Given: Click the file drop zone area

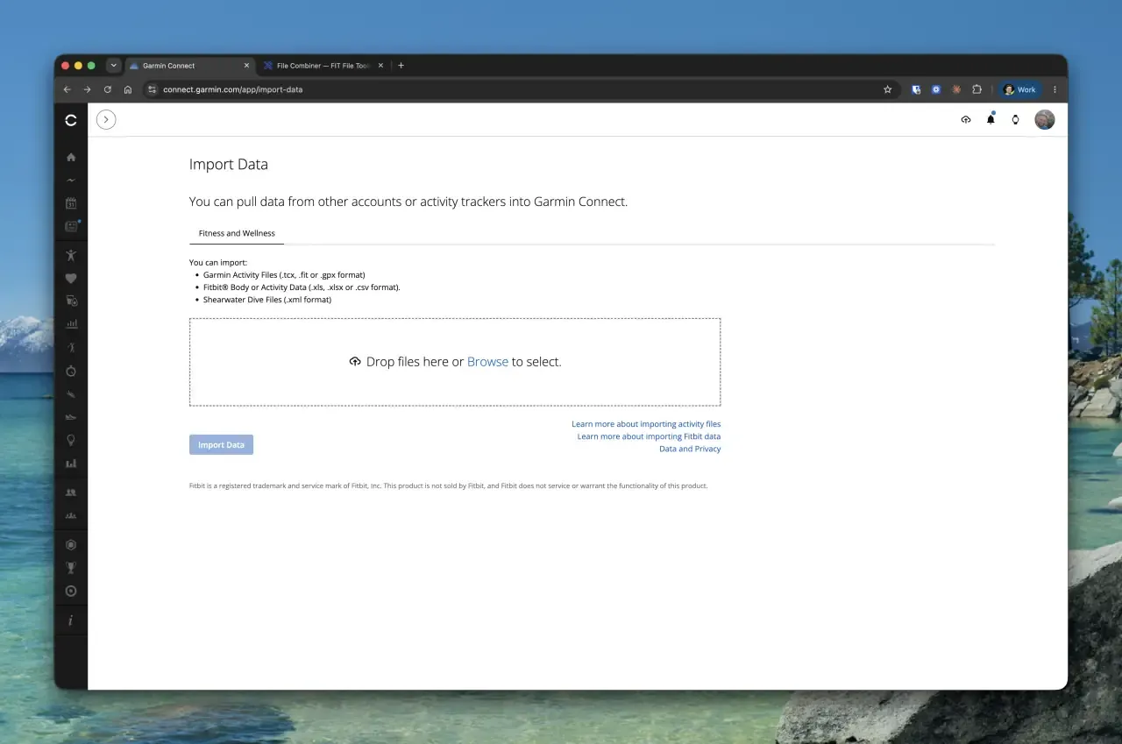Looking at the screenshot, I should (455, 362).
